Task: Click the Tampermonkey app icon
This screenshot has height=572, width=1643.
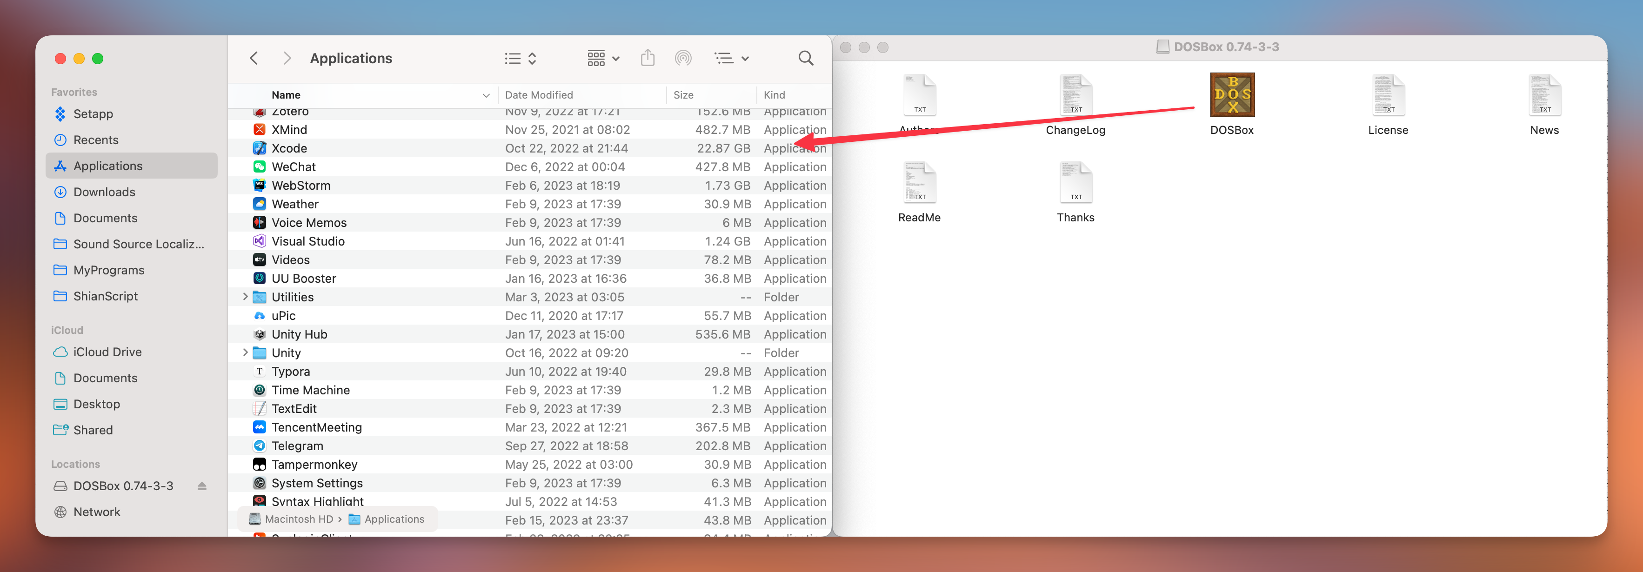Action: click(260, 464)
